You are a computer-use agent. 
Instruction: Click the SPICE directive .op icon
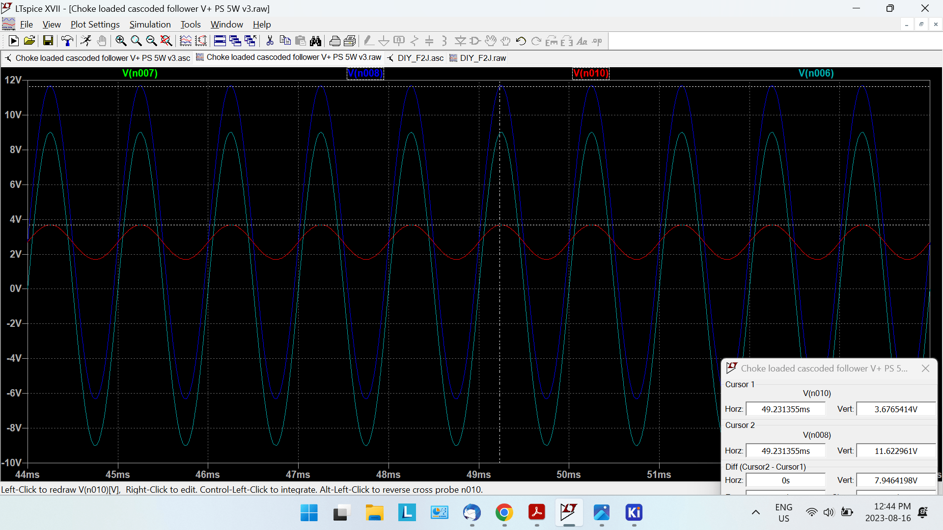(597, 41)
